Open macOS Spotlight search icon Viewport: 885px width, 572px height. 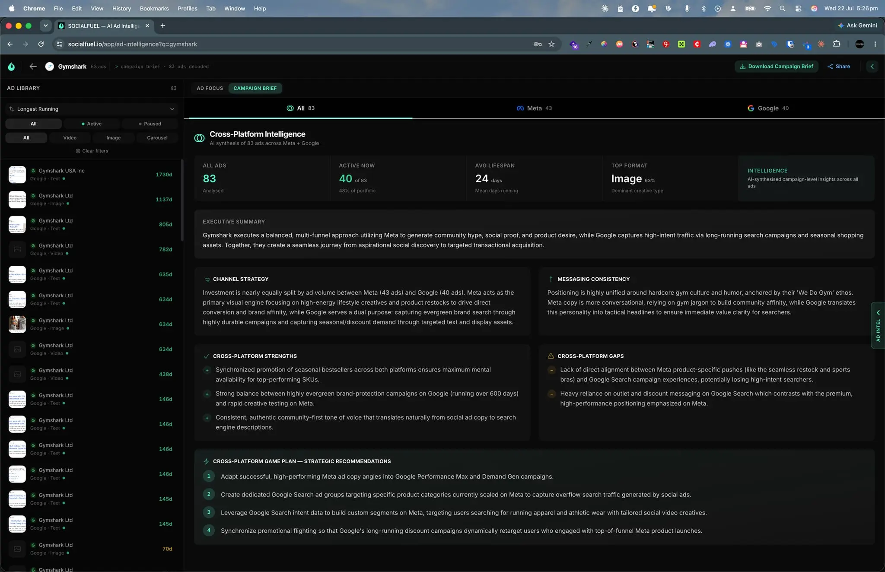pos(782,8)
